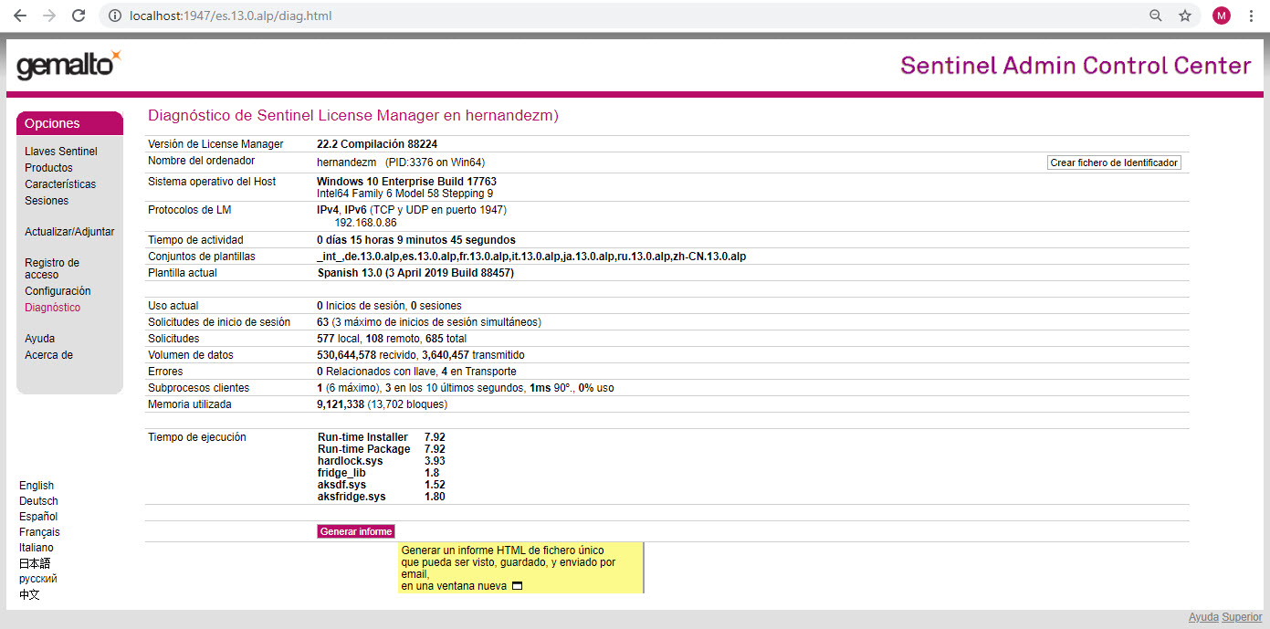Screen dimensions: 1270x629
Task: Open the Chrome three-dot menu
Action: click(x=1251, y=16)
